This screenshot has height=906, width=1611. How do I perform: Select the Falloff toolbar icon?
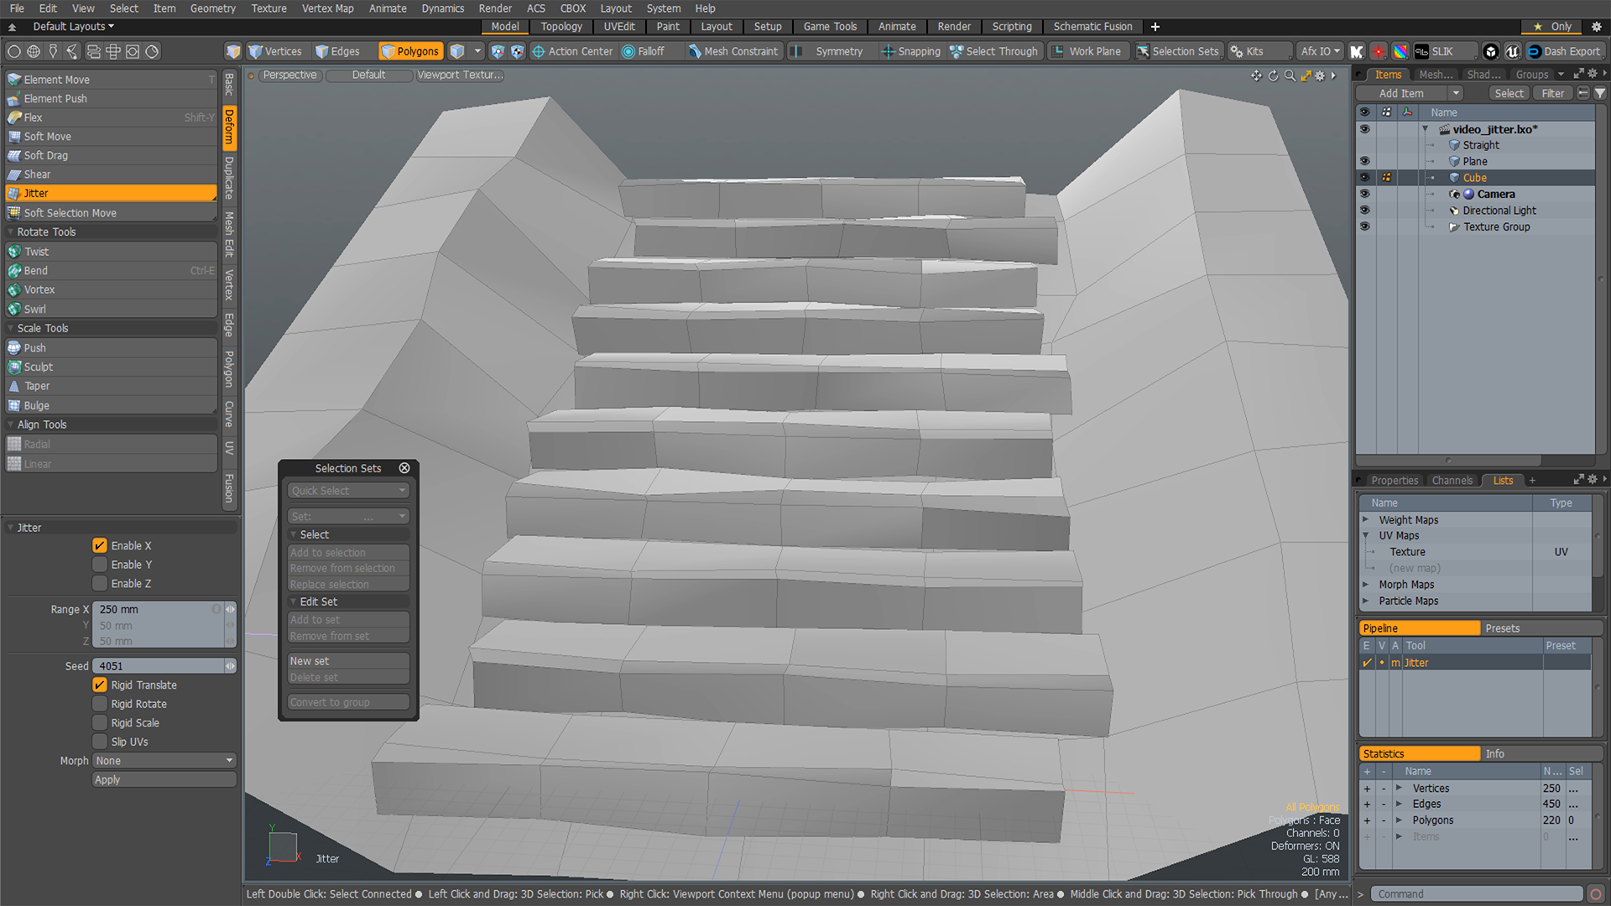pos(628,51)
